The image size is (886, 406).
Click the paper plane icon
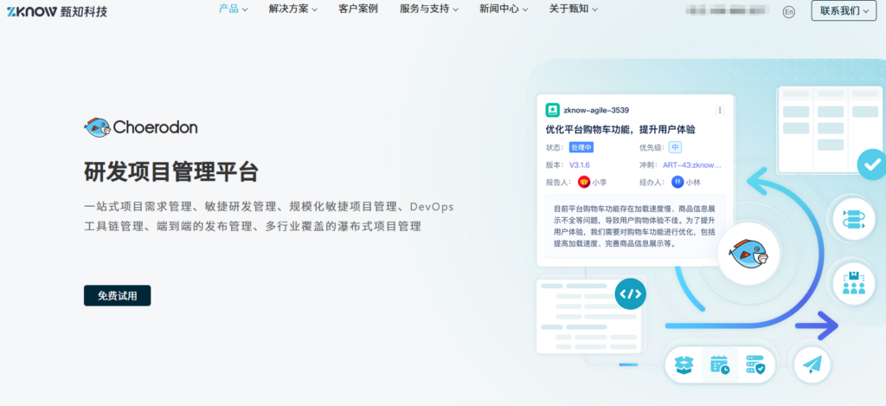812,365
